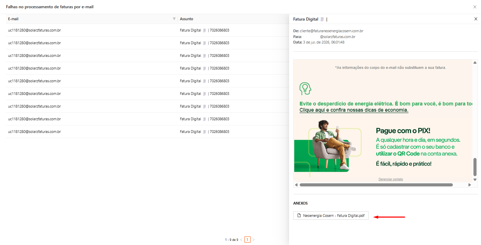Go to the previous page of results
This screenshot has width=481, height=245.
point(241,240)
